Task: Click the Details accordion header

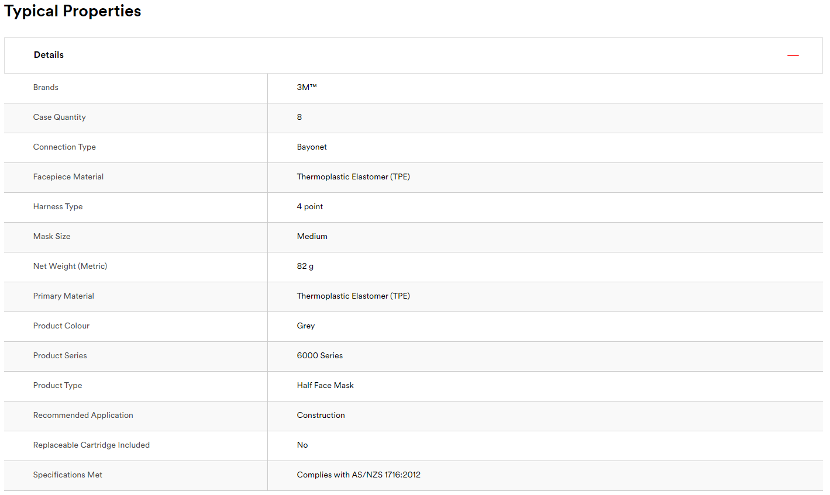Action: [414, 56]
